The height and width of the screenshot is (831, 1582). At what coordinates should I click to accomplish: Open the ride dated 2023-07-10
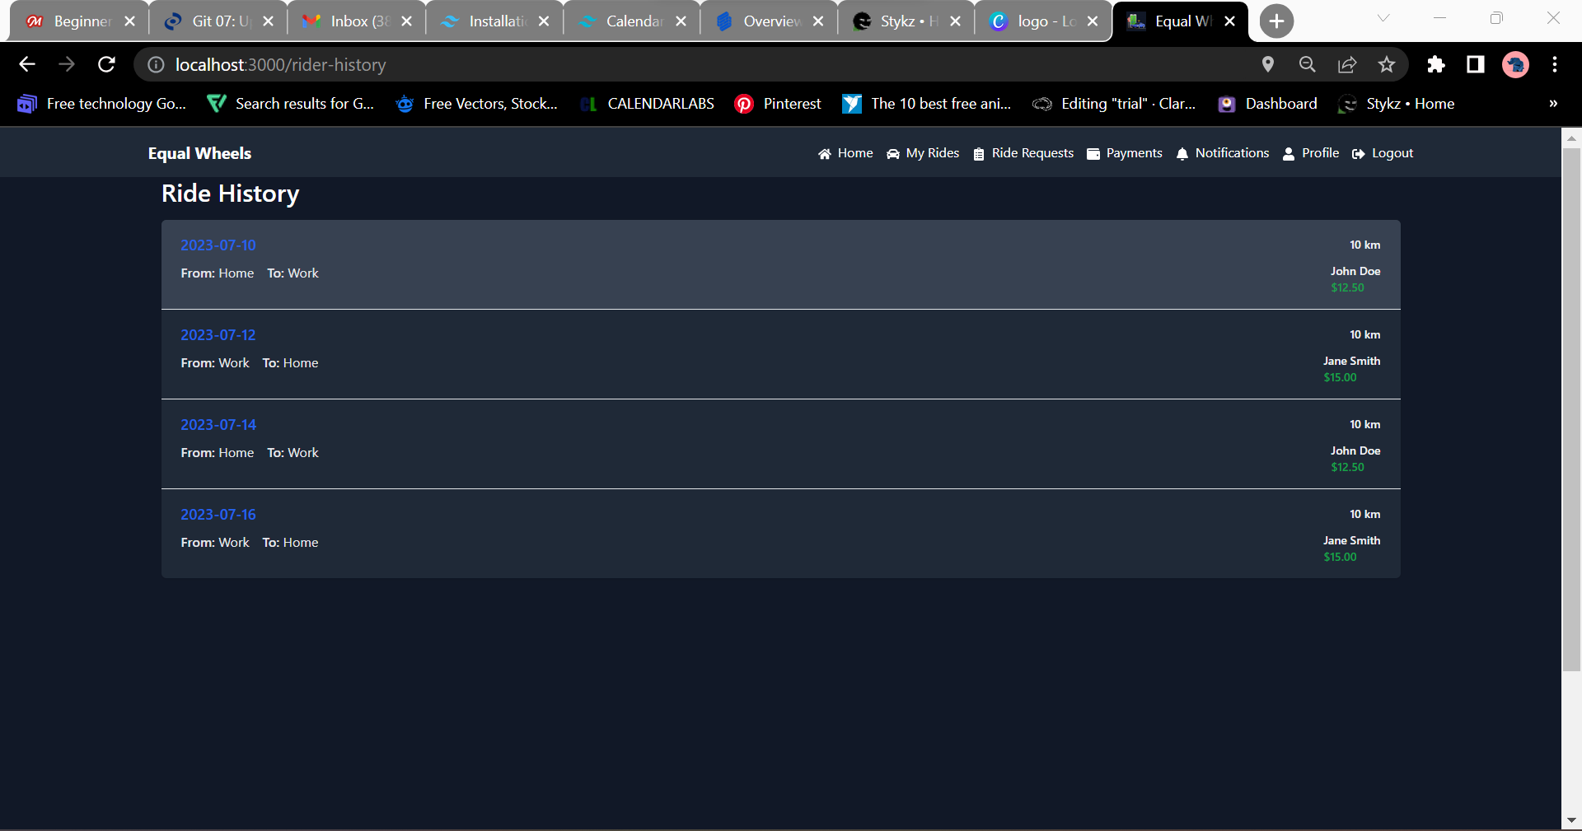(x=218, y=245)
